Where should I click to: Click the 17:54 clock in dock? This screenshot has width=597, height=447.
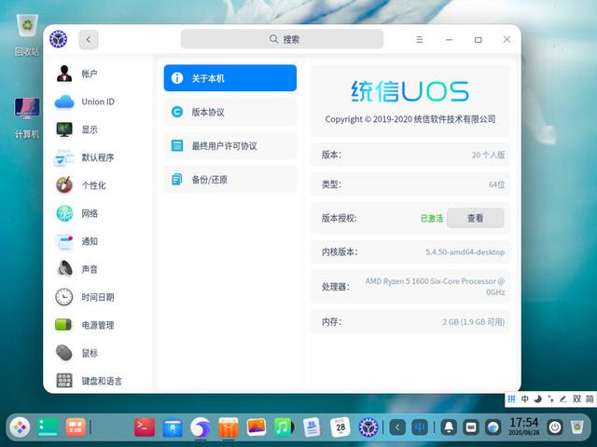click(x=524, y=427)
